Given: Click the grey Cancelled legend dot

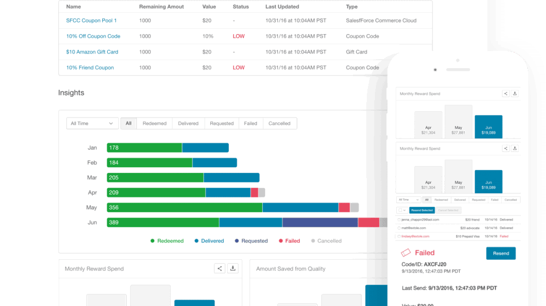Looking at the screenshot, I should [313, 241].
